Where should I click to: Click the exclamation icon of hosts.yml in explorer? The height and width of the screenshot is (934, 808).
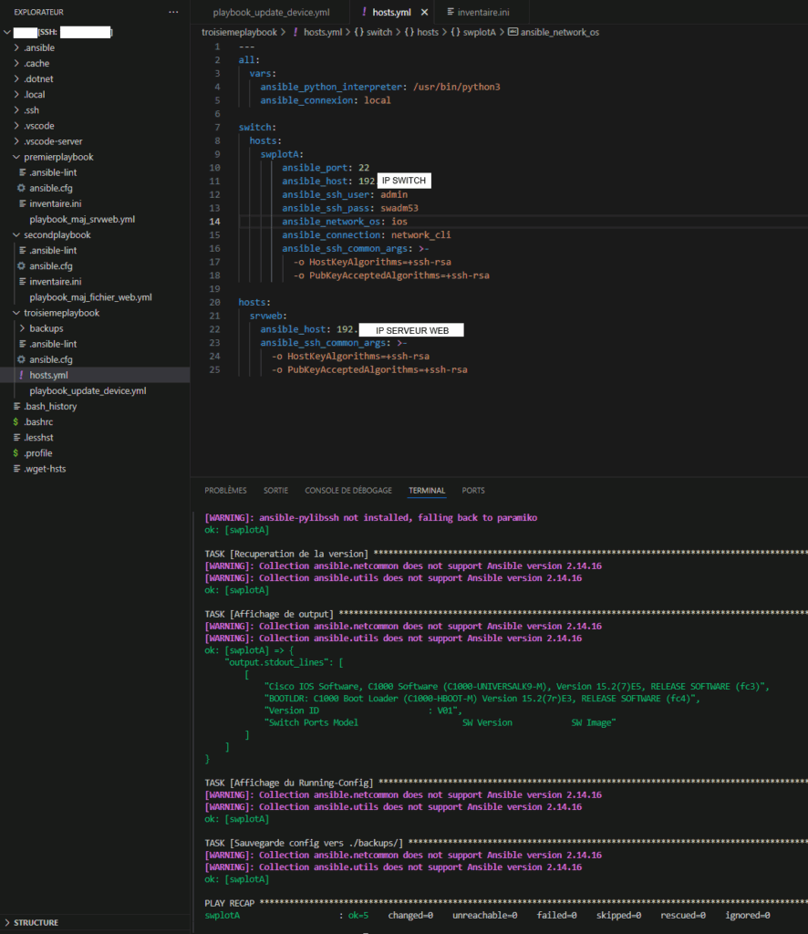click(x=21, y=375)
